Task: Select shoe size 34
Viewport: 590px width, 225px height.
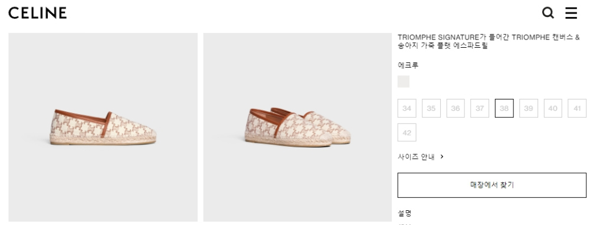Action: (x=407, y=108)
